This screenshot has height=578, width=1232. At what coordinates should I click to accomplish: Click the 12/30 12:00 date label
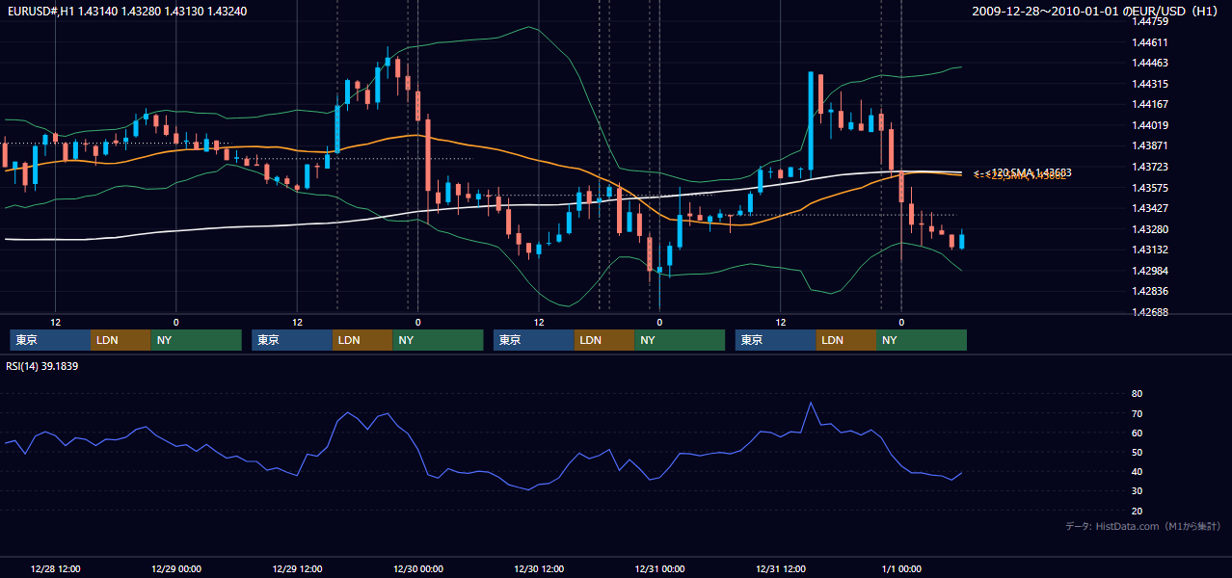pos(539,568)
